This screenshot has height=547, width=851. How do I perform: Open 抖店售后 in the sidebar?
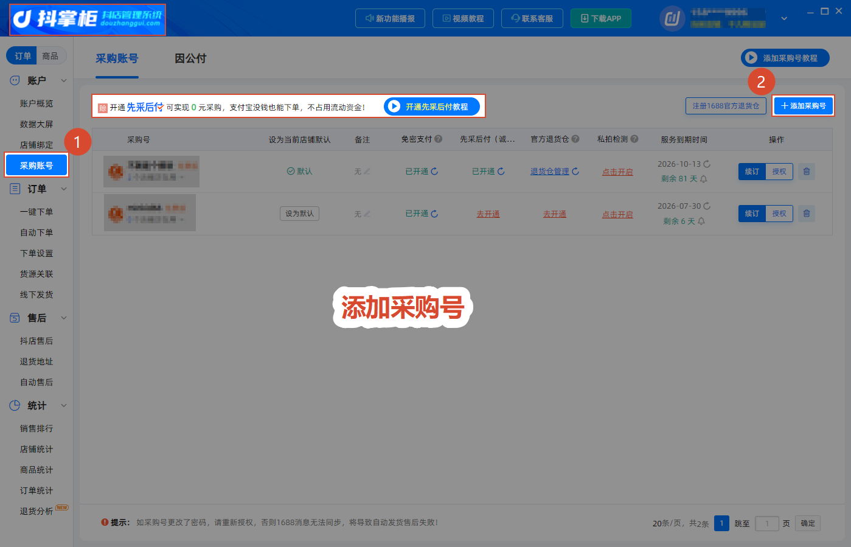click(x=36, y=341)
